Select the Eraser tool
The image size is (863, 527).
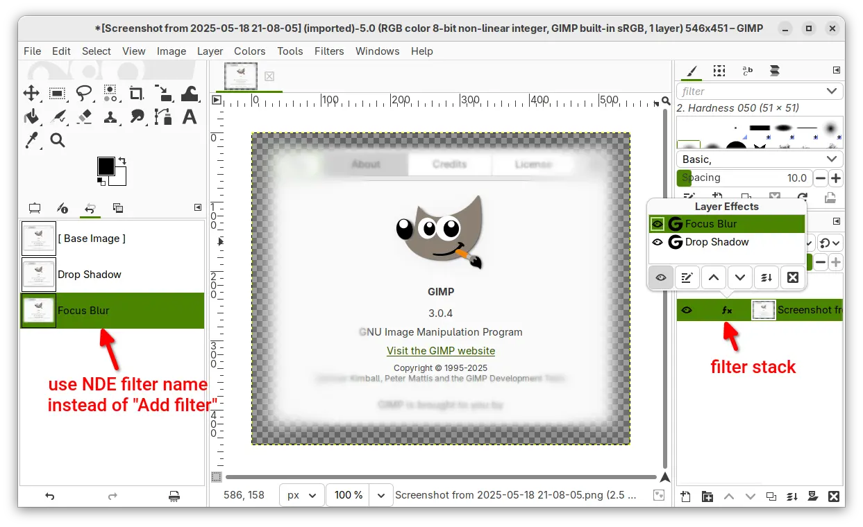click(84, 116)
